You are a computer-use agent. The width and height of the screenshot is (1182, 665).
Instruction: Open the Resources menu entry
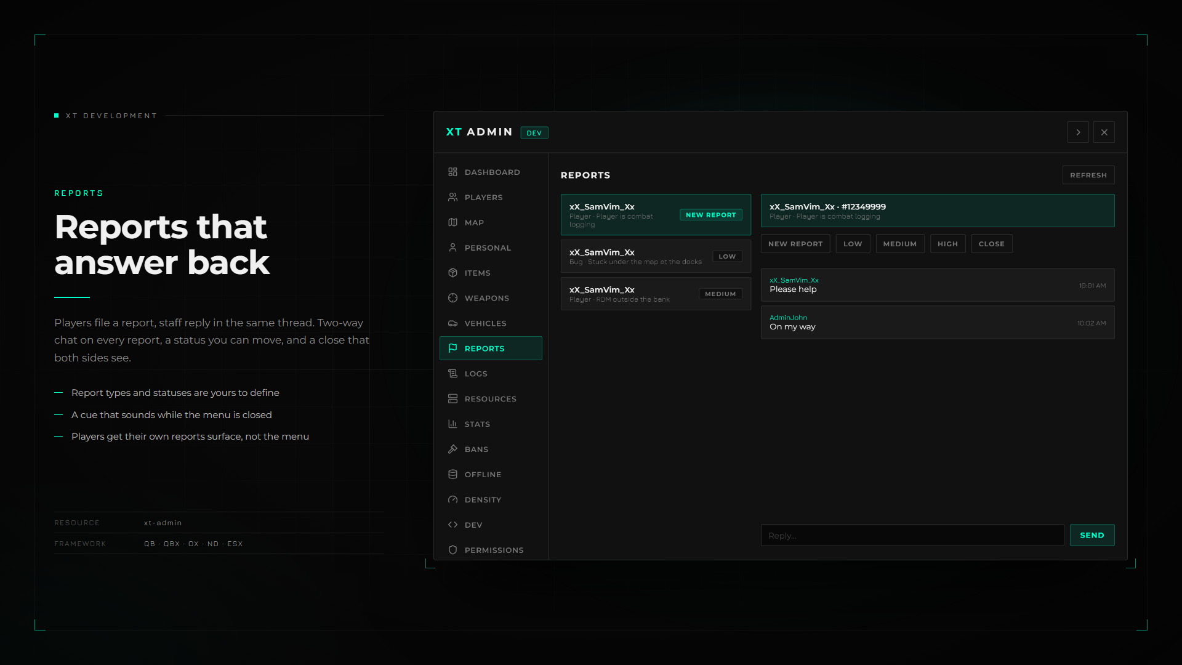point(491,399)
